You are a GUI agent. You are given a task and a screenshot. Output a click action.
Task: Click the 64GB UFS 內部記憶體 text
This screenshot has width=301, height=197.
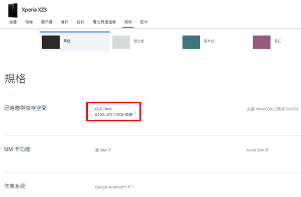114,115
